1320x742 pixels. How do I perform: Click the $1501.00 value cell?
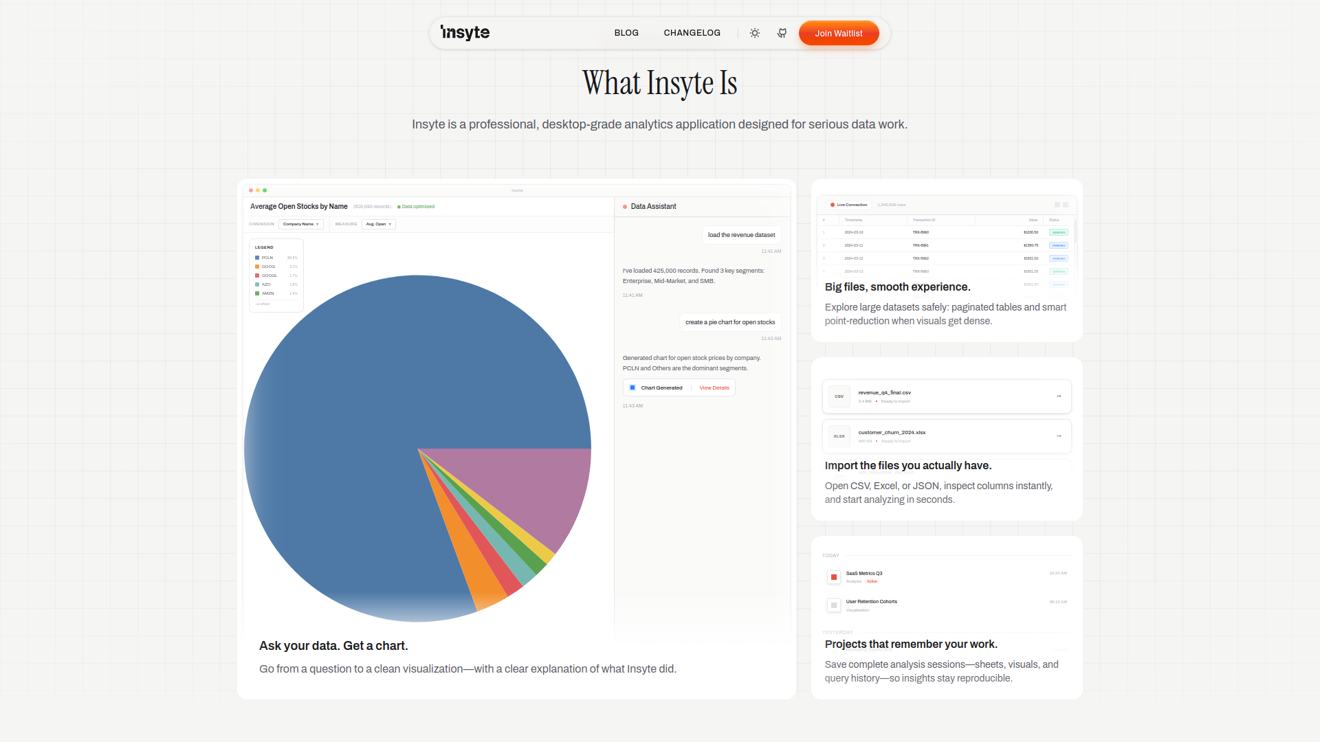(1031, 258)
